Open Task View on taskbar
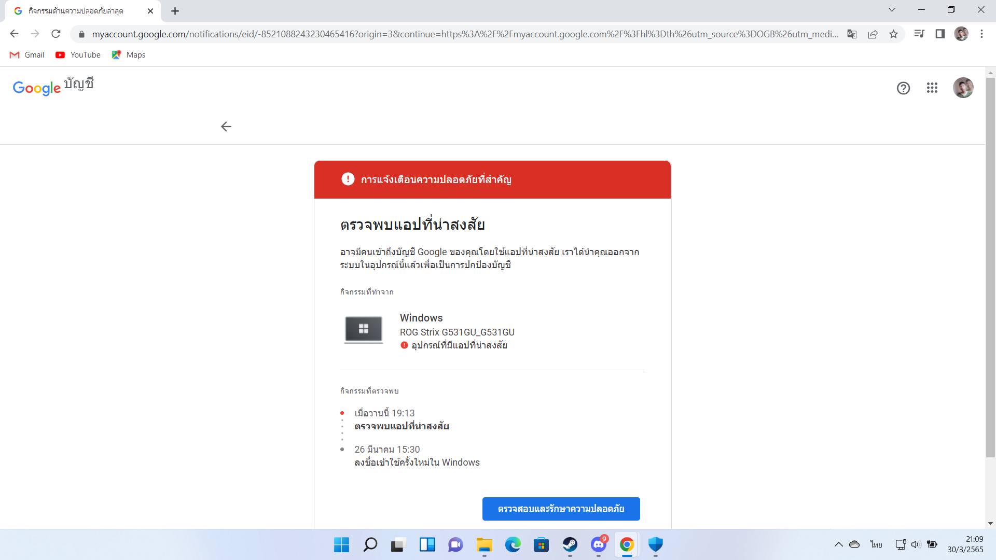 [398, 544]
